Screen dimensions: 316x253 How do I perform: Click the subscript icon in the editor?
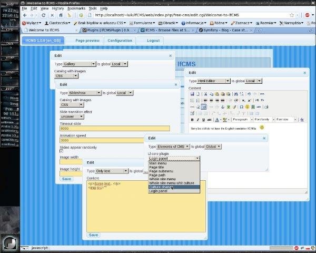click(x=243, y=100)
